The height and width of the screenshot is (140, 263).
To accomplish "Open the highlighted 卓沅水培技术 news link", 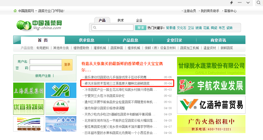I will pyautogui.click(x=119, y=83).
